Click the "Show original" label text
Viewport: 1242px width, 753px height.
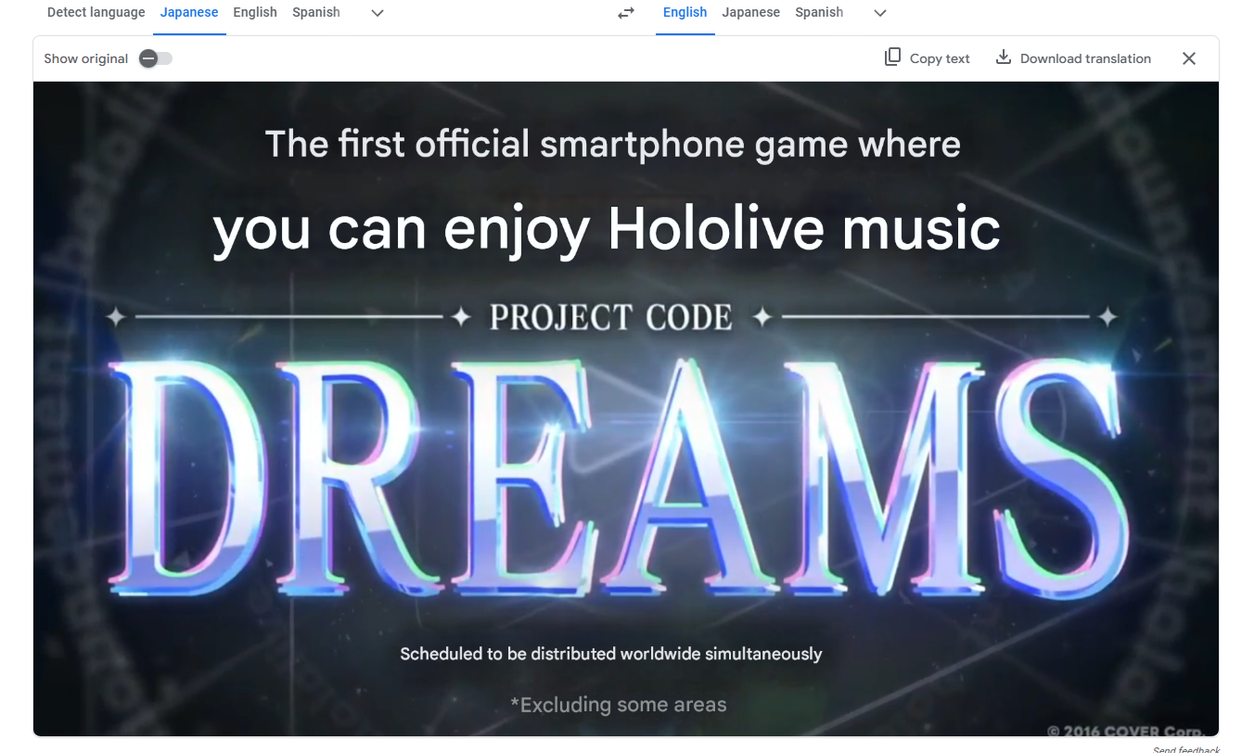(86, 58)
